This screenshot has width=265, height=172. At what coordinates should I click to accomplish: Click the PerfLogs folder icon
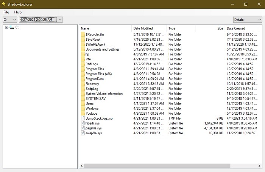point(83,64)
